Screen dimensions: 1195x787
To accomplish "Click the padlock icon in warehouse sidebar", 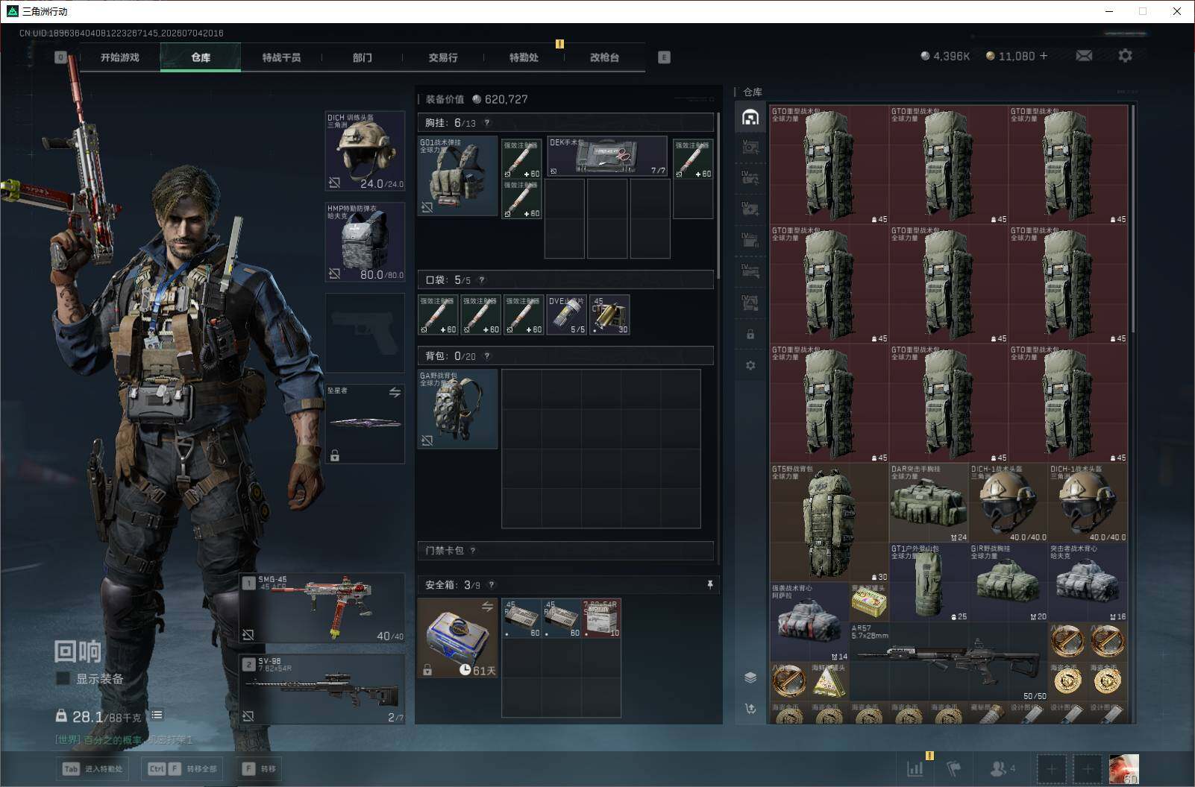I will click(x=750, y=335).
